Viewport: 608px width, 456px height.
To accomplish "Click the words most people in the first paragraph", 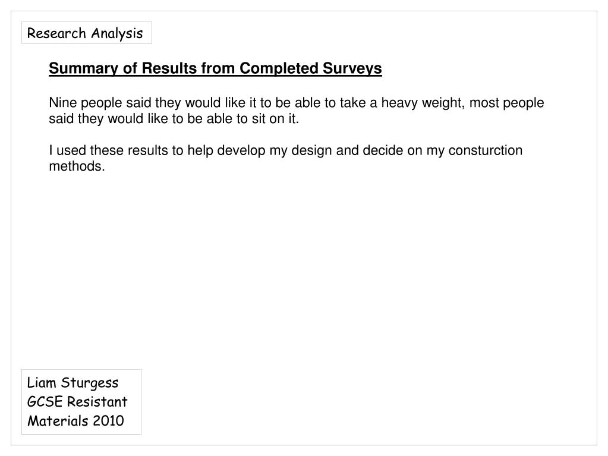I will pyautogui.click(x=506, y=103).
